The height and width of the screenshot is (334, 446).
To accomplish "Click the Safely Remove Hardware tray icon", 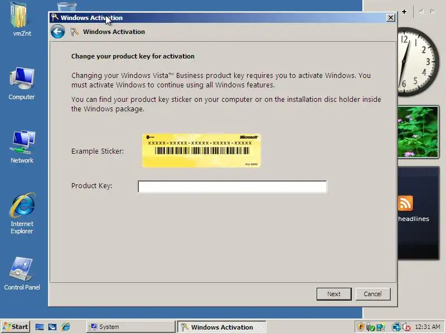I will (x=370, y=327).
